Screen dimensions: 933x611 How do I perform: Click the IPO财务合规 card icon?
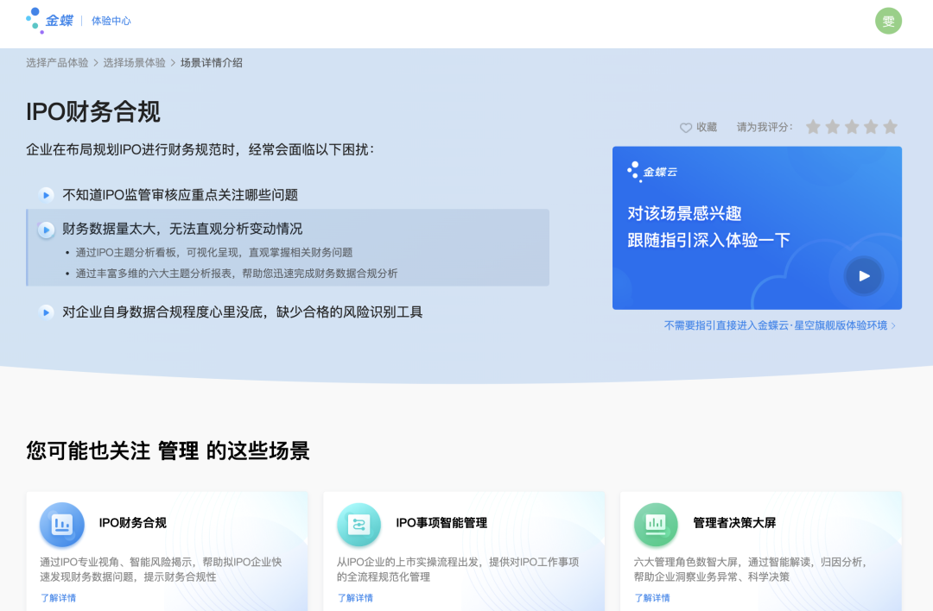(x=62, y=525)
